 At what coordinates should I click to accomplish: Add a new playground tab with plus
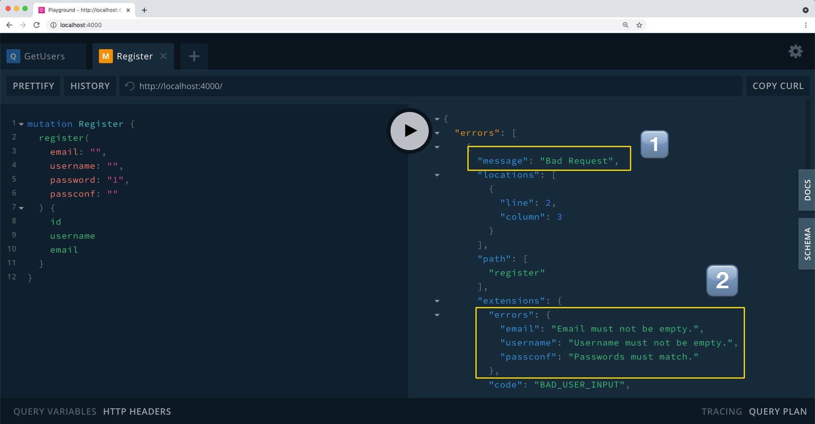(194, 56)
